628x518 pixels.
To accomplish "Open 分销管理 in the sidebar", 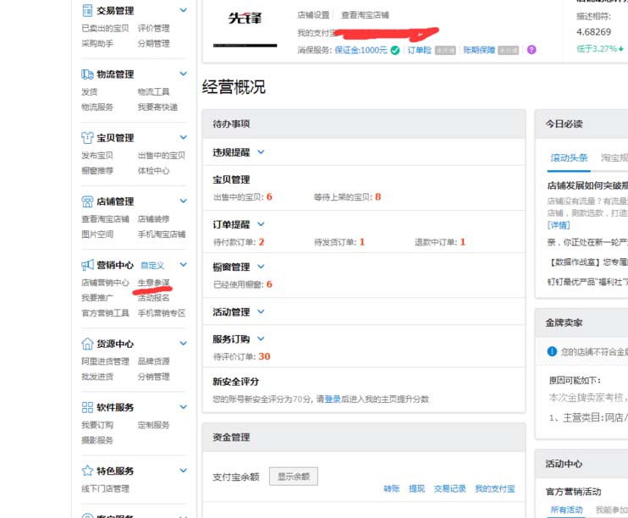I will tap(153, 377).
